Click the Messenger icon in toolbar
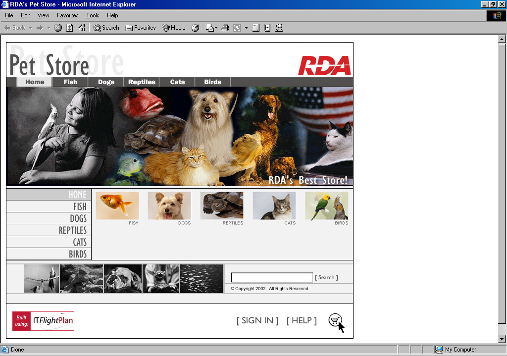 click(x=279, y=28)
